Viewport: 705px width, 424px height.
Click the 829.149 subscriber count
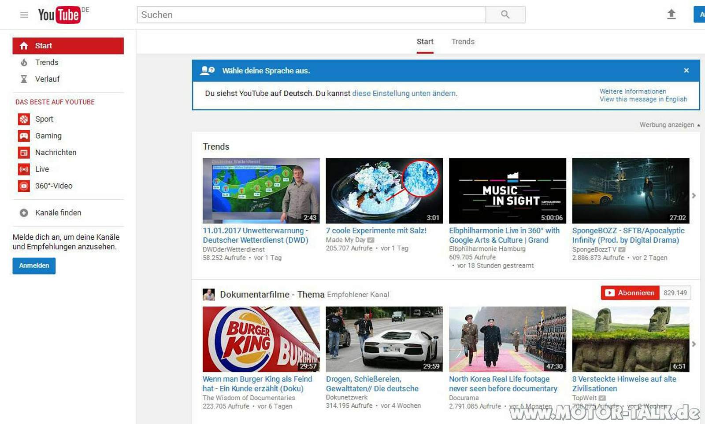coord(675,293)
